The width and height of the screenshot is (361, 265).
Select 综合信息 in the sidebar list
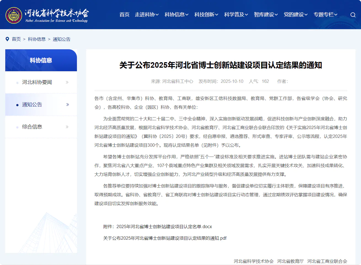32,127
